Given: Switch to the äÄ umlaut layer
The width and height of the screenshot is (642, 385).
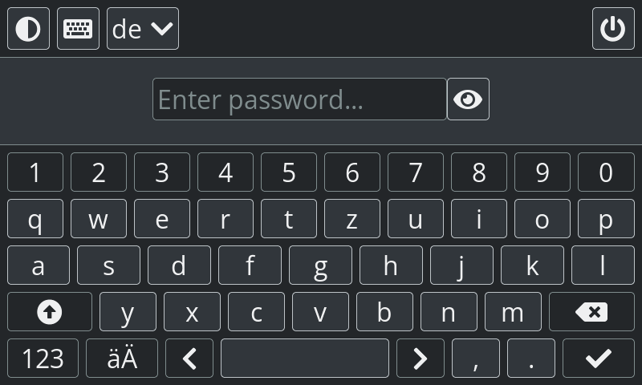Looking at the screenshot, I should (122, 359).
